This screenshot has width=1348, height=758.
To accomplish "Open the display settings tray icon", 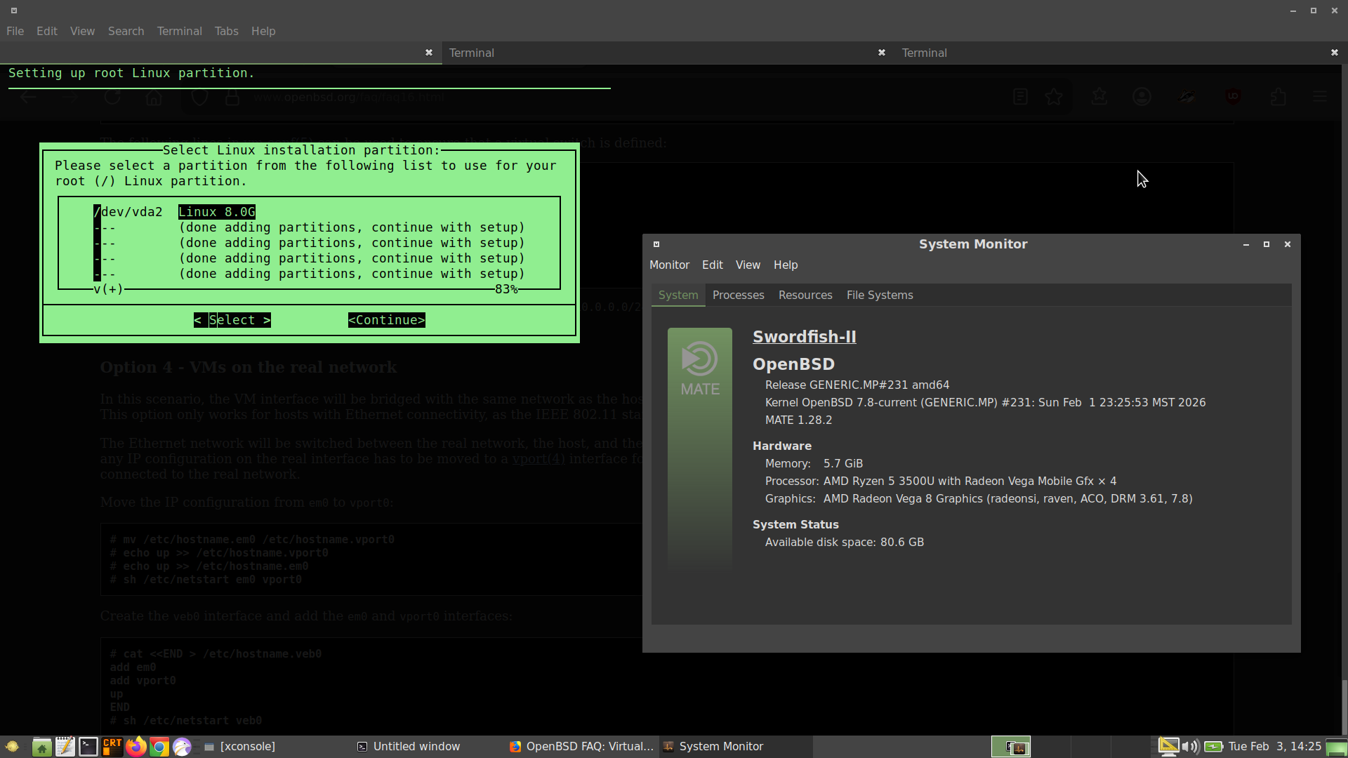I will [x=1168, y=746].
